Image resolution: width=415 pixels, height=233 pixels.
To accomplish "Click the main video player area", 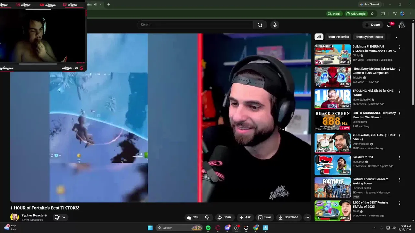I will coord(161,118).
